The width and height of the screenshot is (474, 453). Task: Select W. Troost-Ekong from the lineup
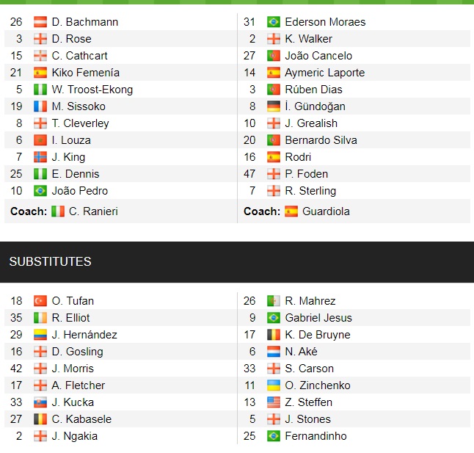92,90
